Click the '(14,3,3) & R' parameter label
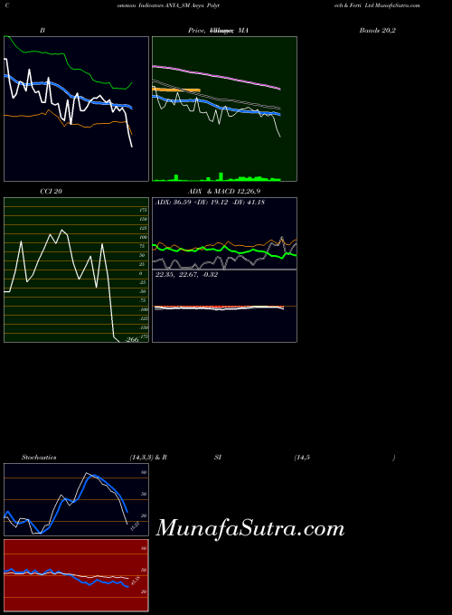 148,458
